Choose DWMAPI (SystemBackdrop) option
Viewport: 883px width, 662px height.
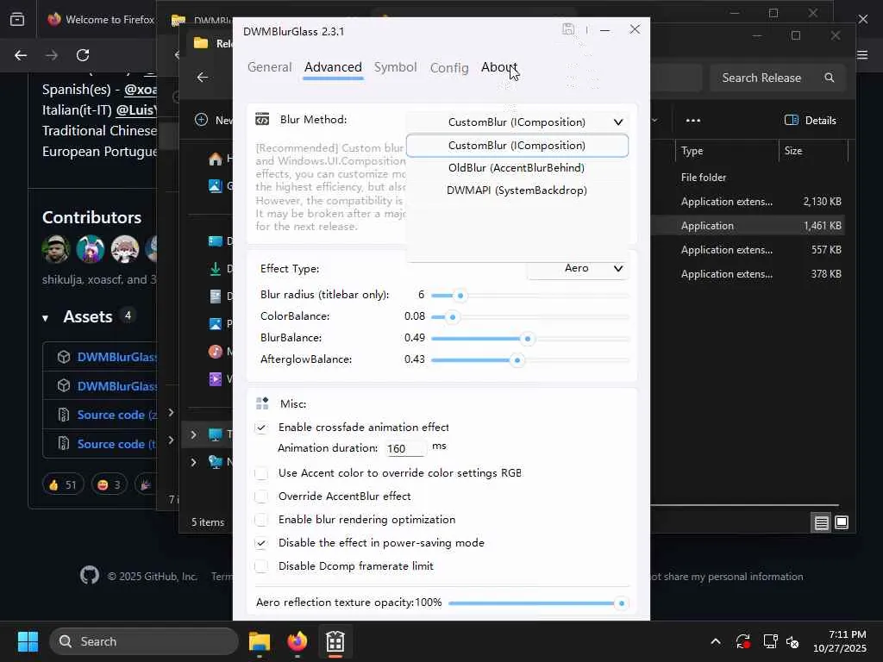517,190
